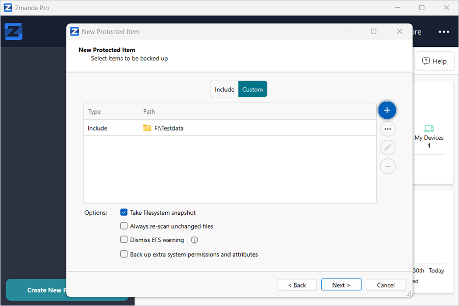
Task: Open the Help button
Action: (434, 61)
